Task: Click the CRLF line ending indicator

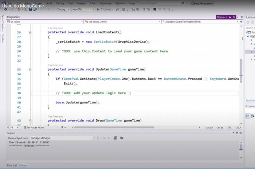Action: click(238, 128)
